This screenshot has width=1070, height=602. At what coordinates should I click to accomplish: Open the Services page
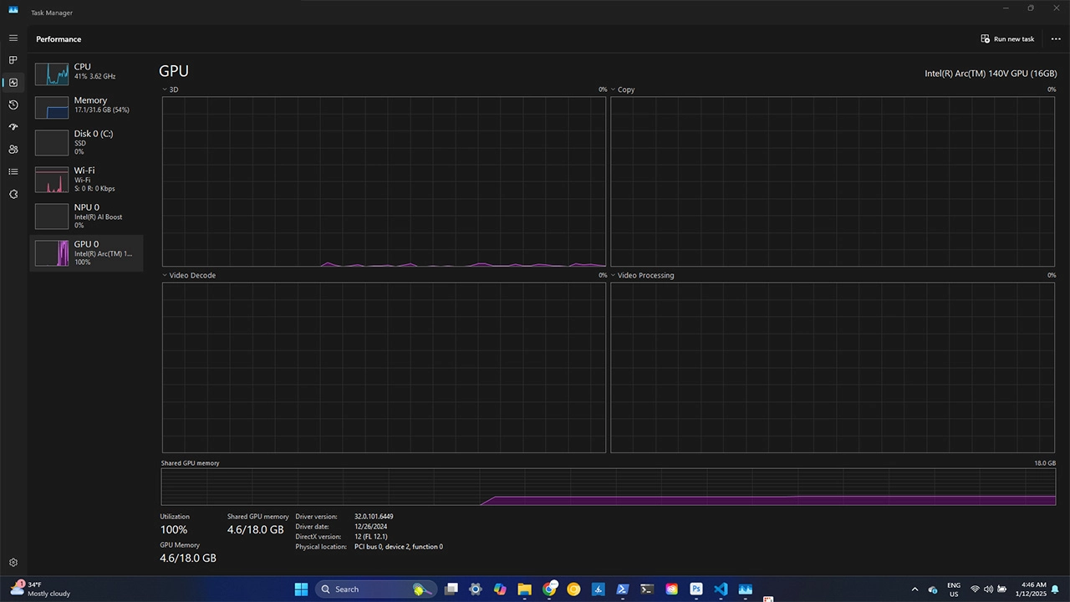click(13, 194)
